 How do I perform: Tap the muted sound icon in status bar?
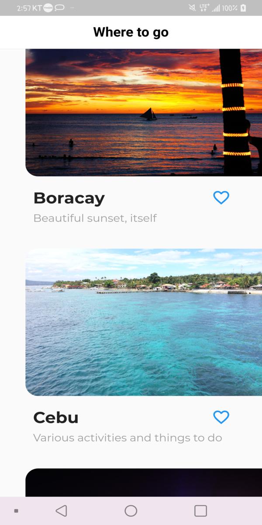click(192, 8)
